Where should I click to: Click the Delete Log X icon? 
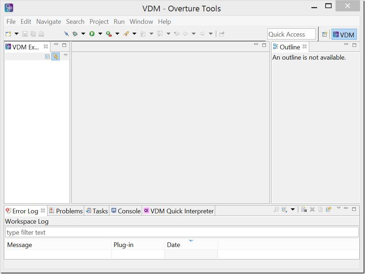(x=312, y=209)
